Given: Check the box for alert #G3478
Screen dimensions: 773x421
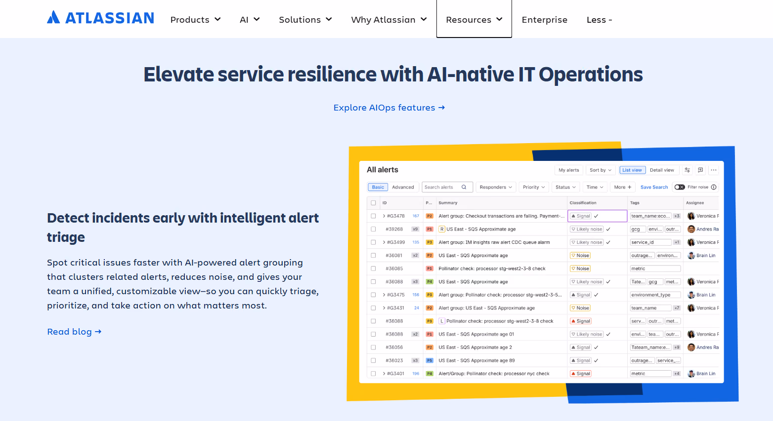Looking at the screenshot, I should pos(373,216).
